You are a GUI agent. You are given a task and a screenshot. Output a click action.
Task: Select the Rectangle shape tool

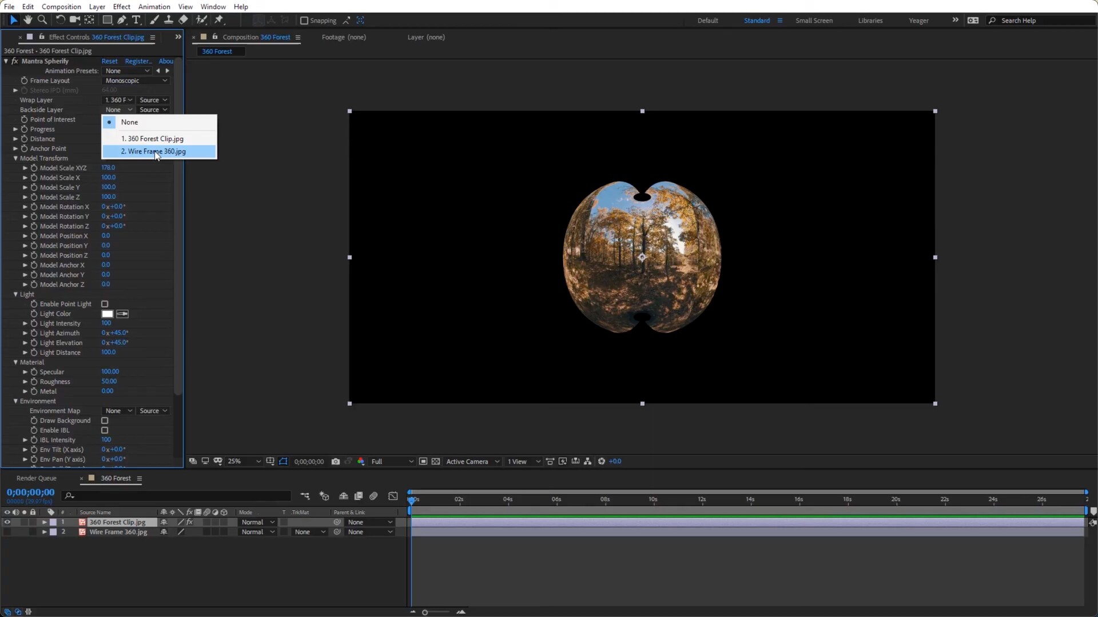(x=107, y=20)
